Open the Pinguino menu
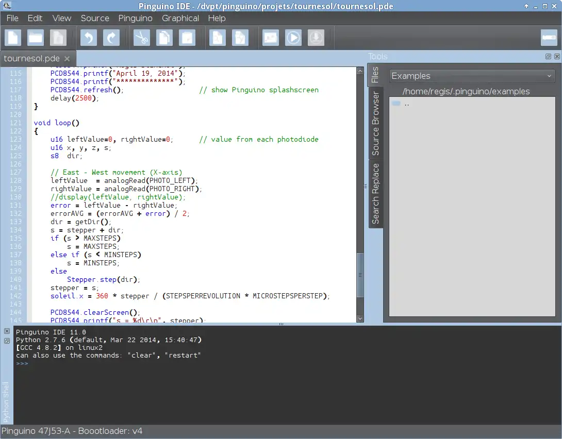The width and height of the screenshot is (562, 439). click(135, 18)
